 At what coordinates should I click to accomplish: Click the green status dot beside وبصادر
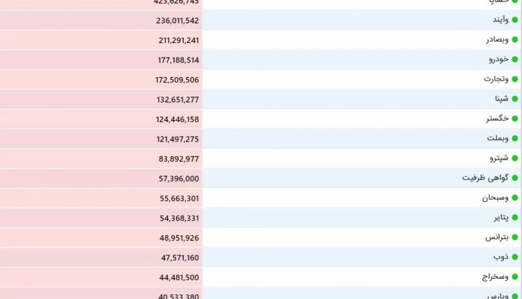[515, 40]
